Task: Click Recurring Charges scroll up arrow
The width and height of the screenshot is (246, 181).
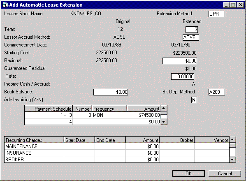Action: pyautogui.click(x=232, y=139)
